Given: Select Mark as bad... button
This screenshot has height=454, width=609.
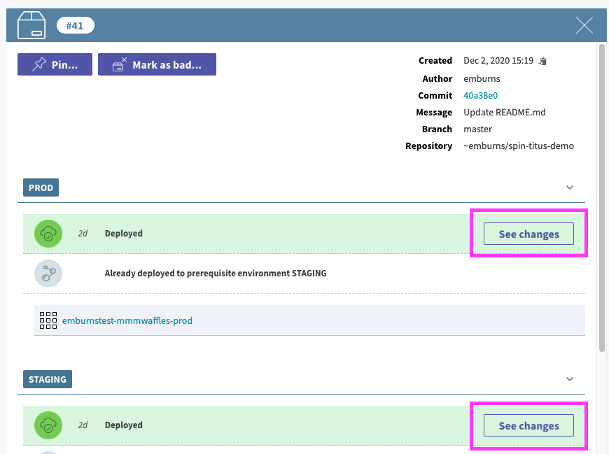Looking at the screenshot, I should point(157,64).
